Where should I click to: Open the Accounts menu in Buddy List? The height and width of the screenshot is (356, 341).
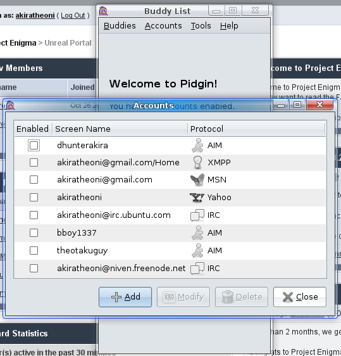pyautogui.click(x=163, y=26)
